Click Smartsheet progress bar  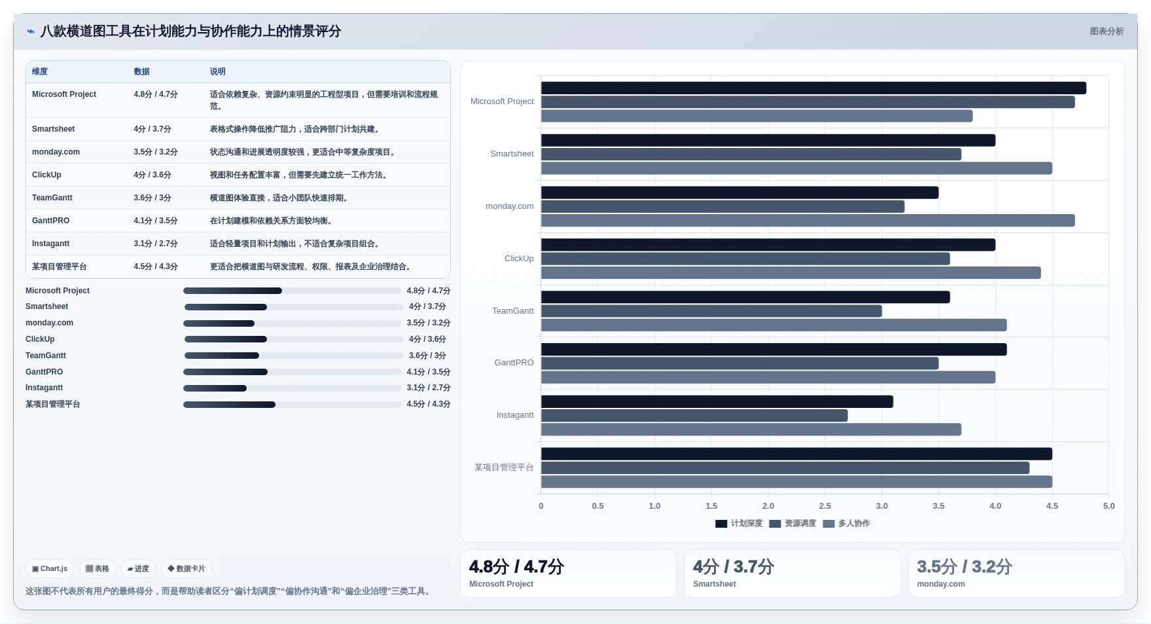[294, 307]
